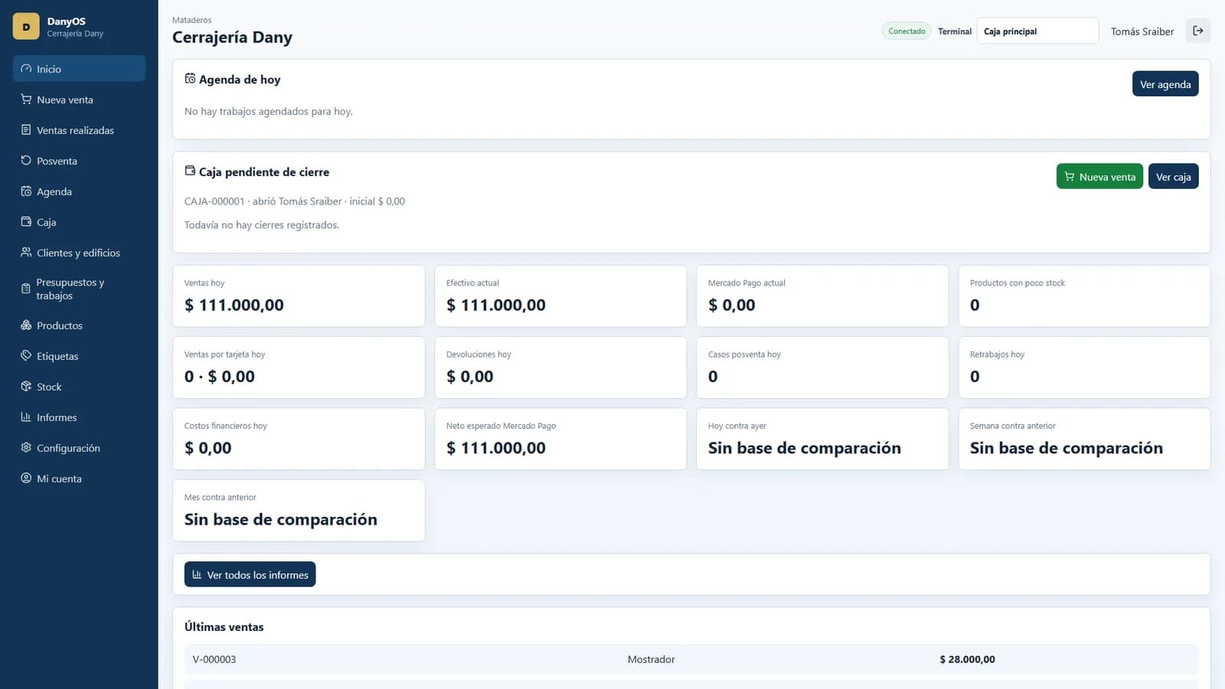This screenshot has width=1225, height=689.
Task: Click the Cerrajería Dany page title
Action: [x=232, y=37]
